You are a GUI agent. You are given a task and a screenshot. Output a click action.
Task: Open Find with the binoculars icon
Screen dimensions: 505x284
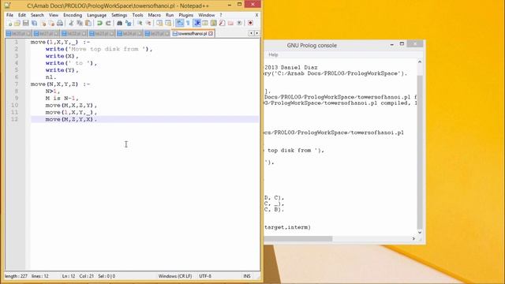(x=119, y=23)
